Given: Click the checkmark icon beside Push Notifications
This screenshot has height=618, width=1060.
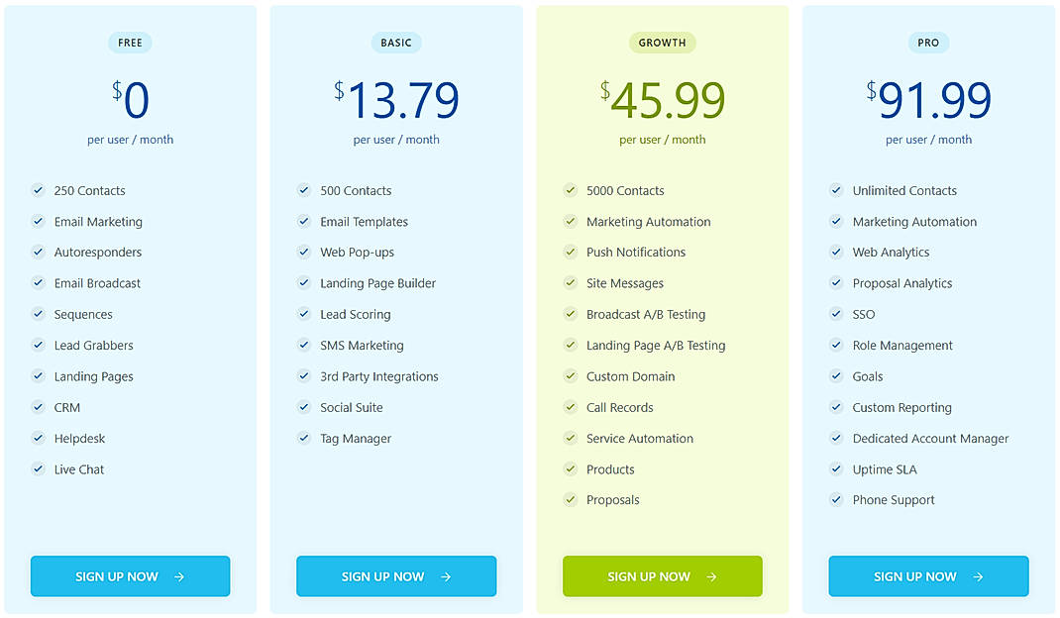Looking at the screenshot, I should (570, 252).
